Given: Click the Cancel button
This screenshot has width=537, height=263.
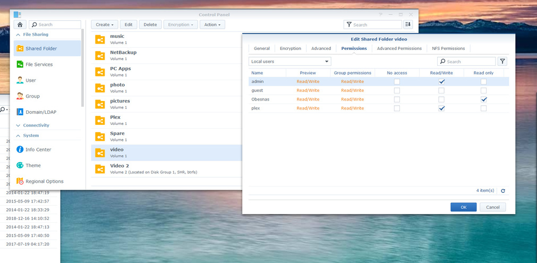Looking at the screenshot, I should click(x=492, y=207).
